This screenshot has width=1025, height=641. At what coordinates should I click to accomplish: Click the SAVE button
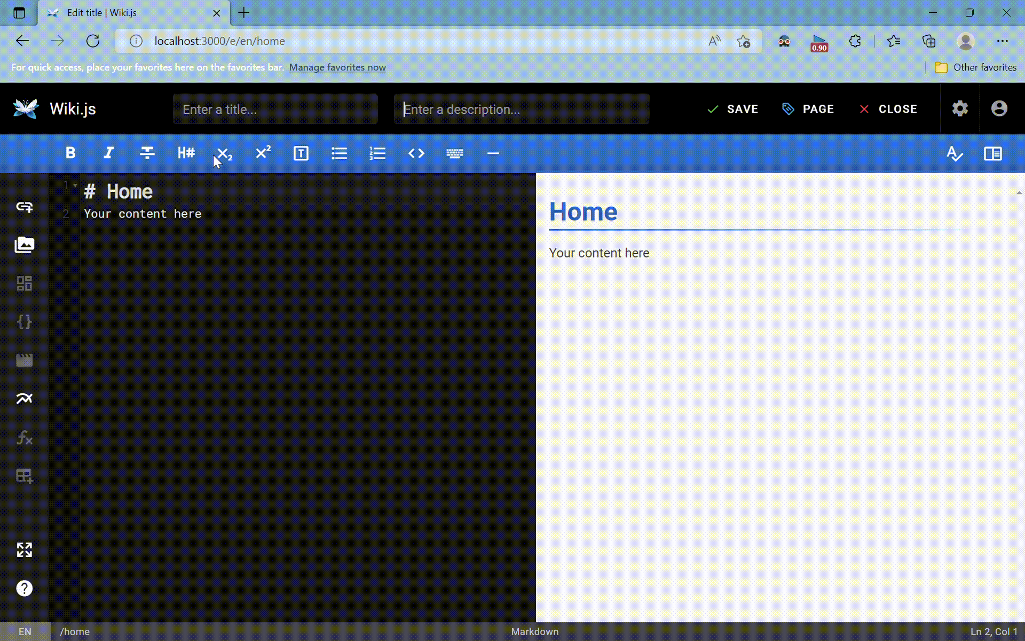(x=733, y=109)
